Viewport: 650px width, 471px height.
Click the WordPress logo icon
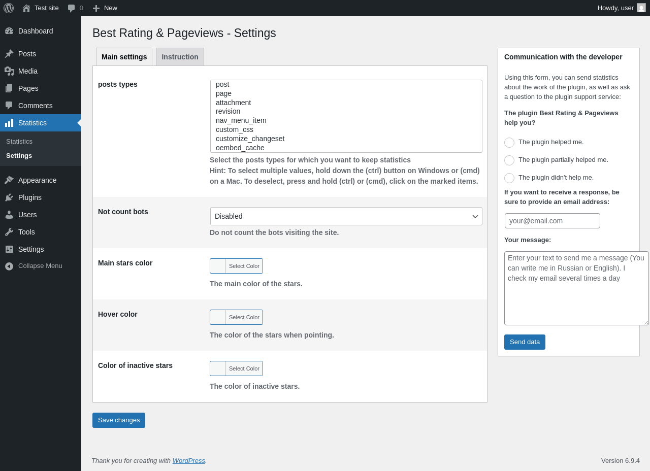click(9, 8)
